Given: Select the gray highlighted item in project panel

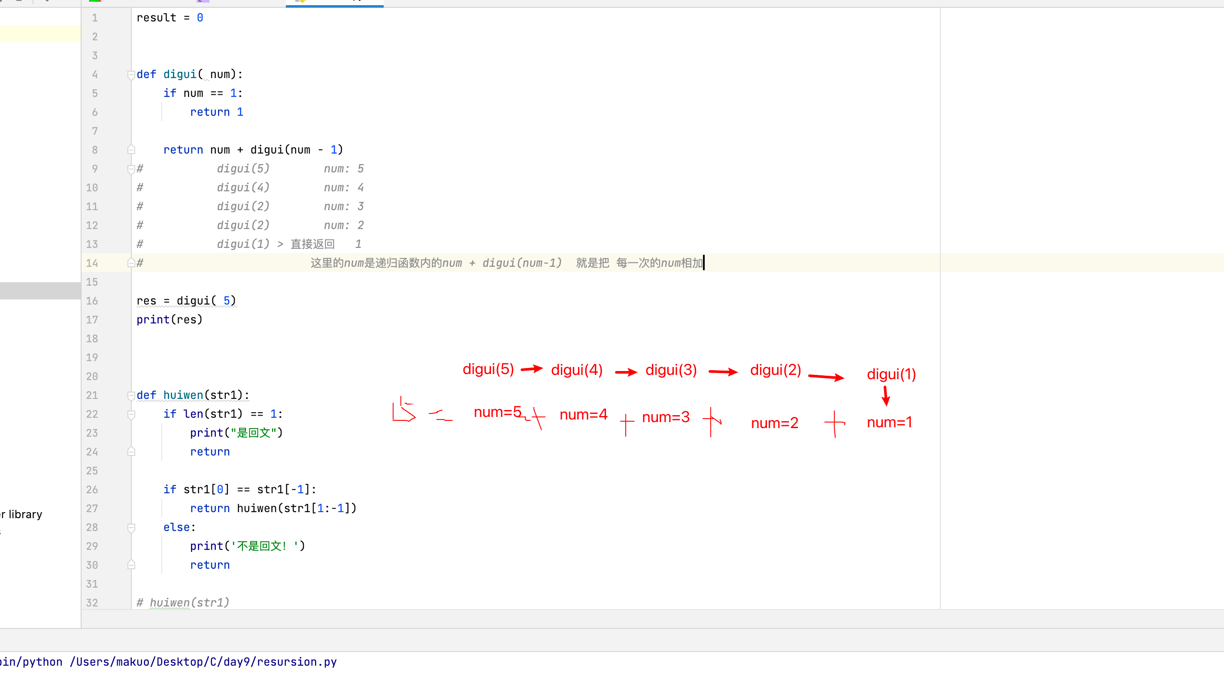Looking at the screenshot, I should (x=40, y=291).
